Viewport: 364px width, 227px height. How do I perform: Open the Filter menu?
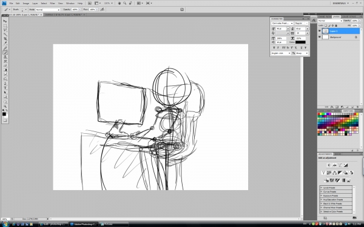coord(52,3)
